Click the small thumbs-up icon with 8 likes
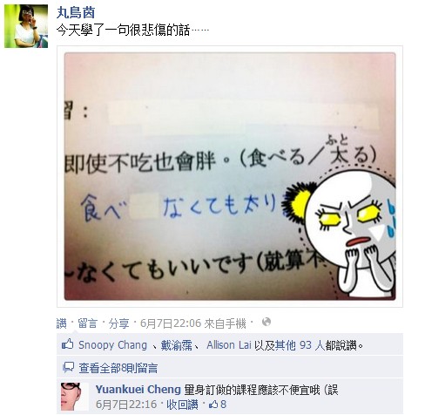This screenshot has width=425, height=415. [213, 405]
